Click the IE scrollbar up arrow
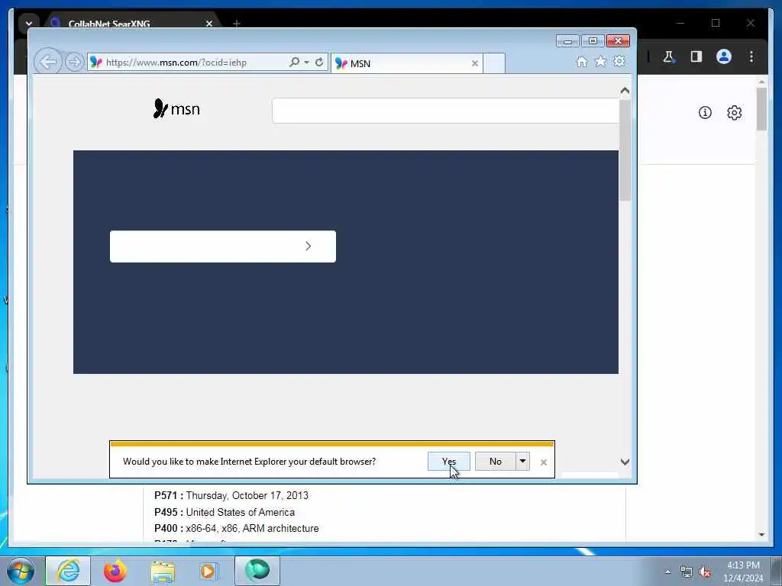Viewport: 782px width, 586px height. coord(625,91)
